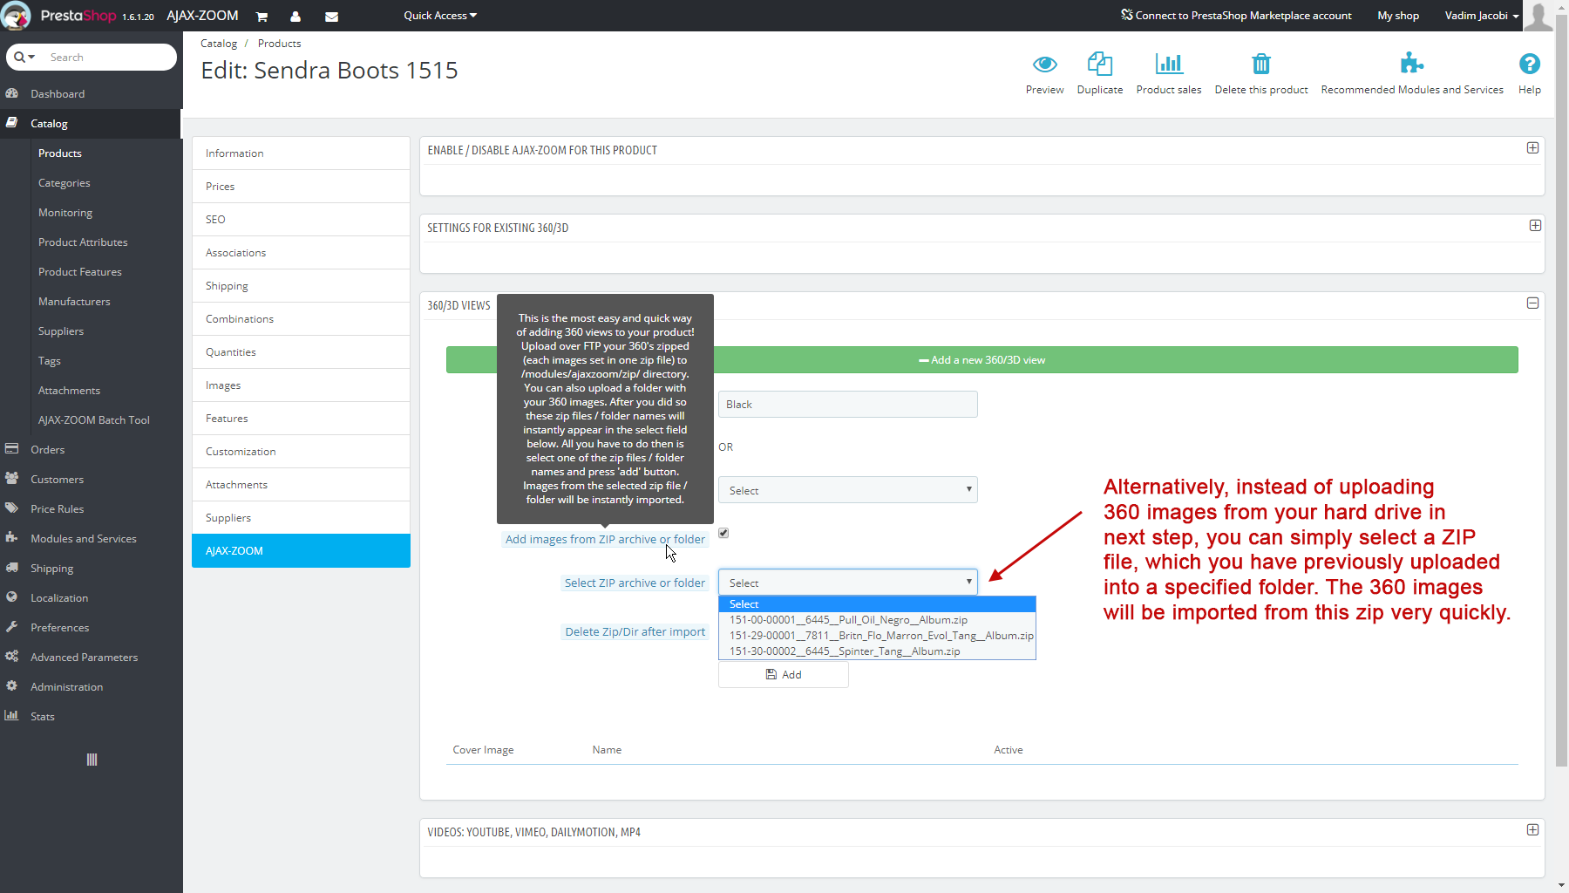Open the Quick Access dropdown
The width and height of the screenshot is (1569, 893).
[x=440, y=16]
